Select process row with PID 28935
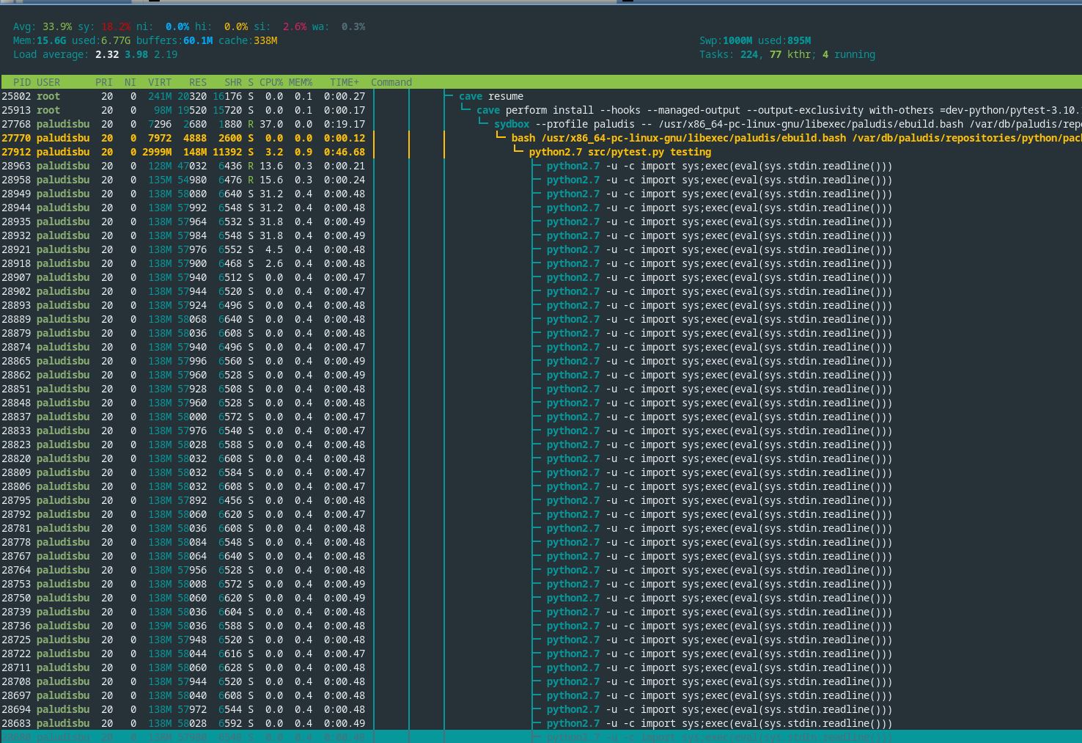The width and height of the screenshot is (1082, 743). [x=541, y=222]
